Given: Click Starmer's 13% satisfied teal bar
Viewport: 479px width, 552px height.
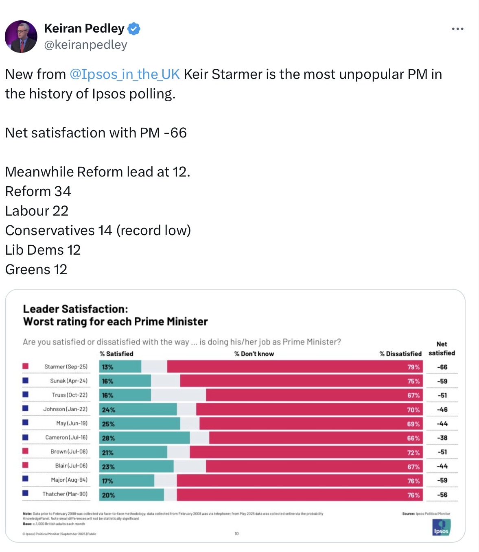Looking at the screenshot, I should click(x=120, y=367).
